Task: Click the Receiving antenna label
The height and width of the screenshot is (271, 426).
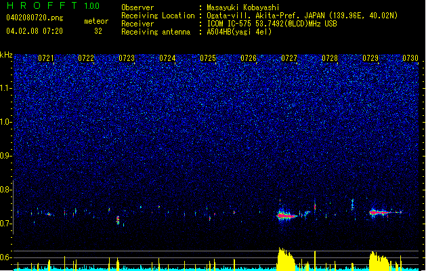Action: [x=156, y=32]
